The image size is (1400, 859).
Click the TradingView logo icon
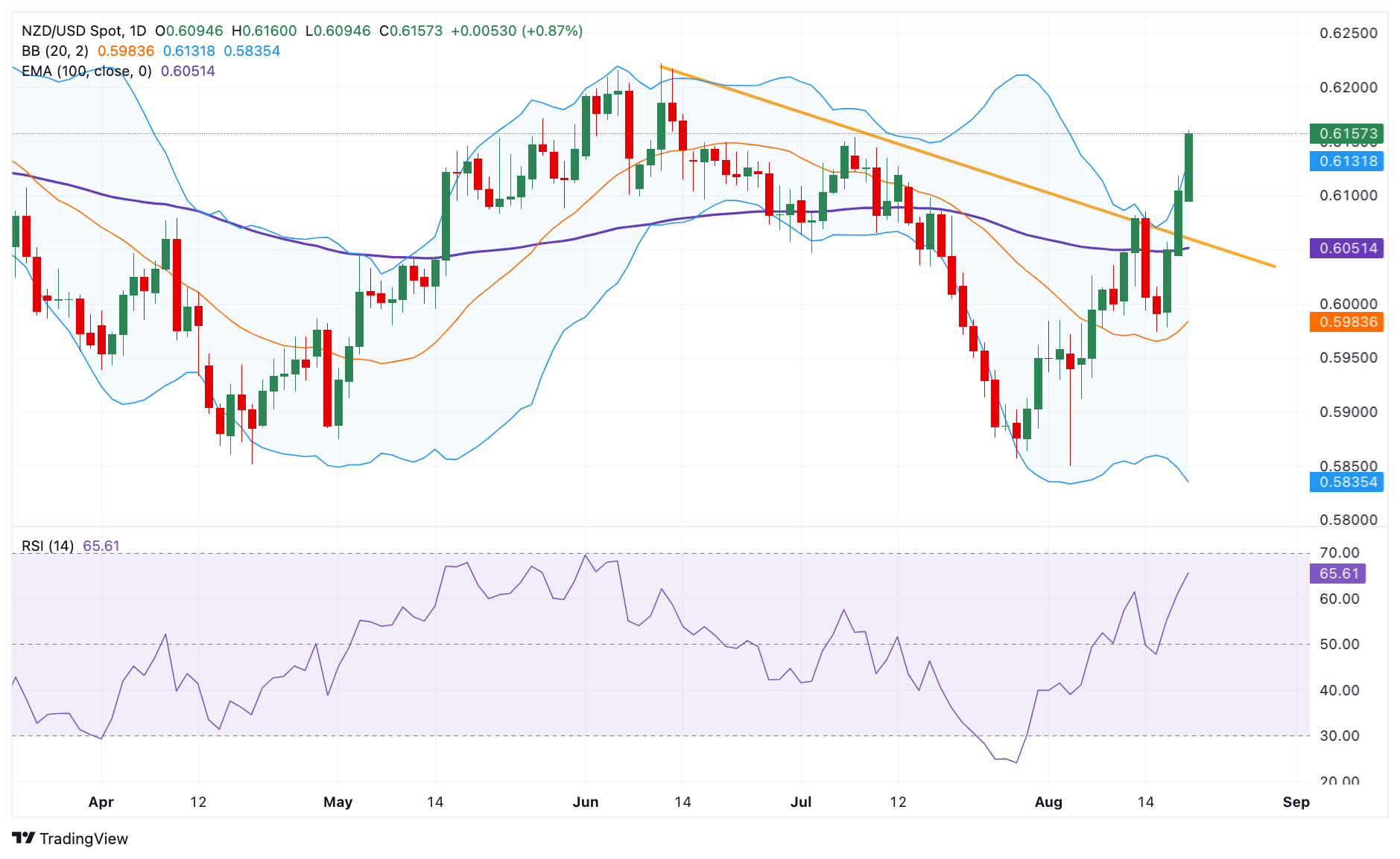pos(24,838)
